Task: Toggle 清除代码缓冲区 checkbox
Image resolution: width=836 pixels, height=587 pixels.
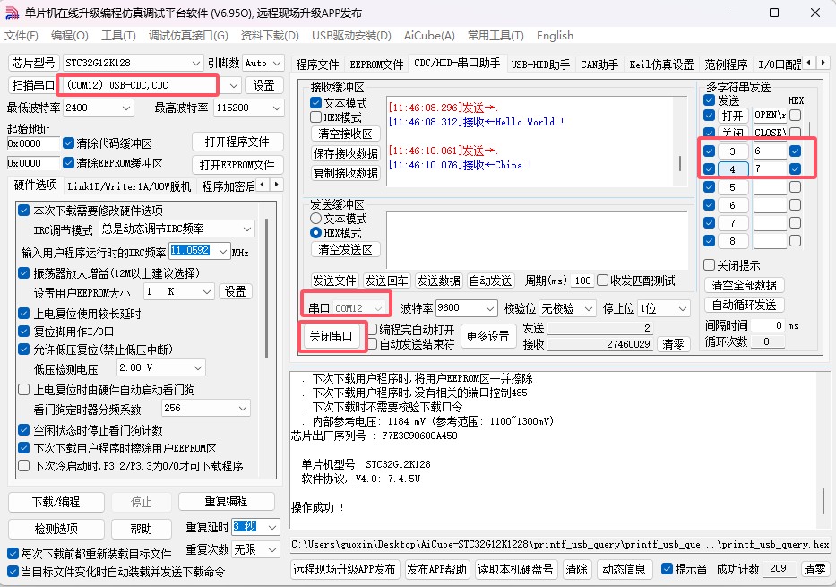Action: [68, 142]
